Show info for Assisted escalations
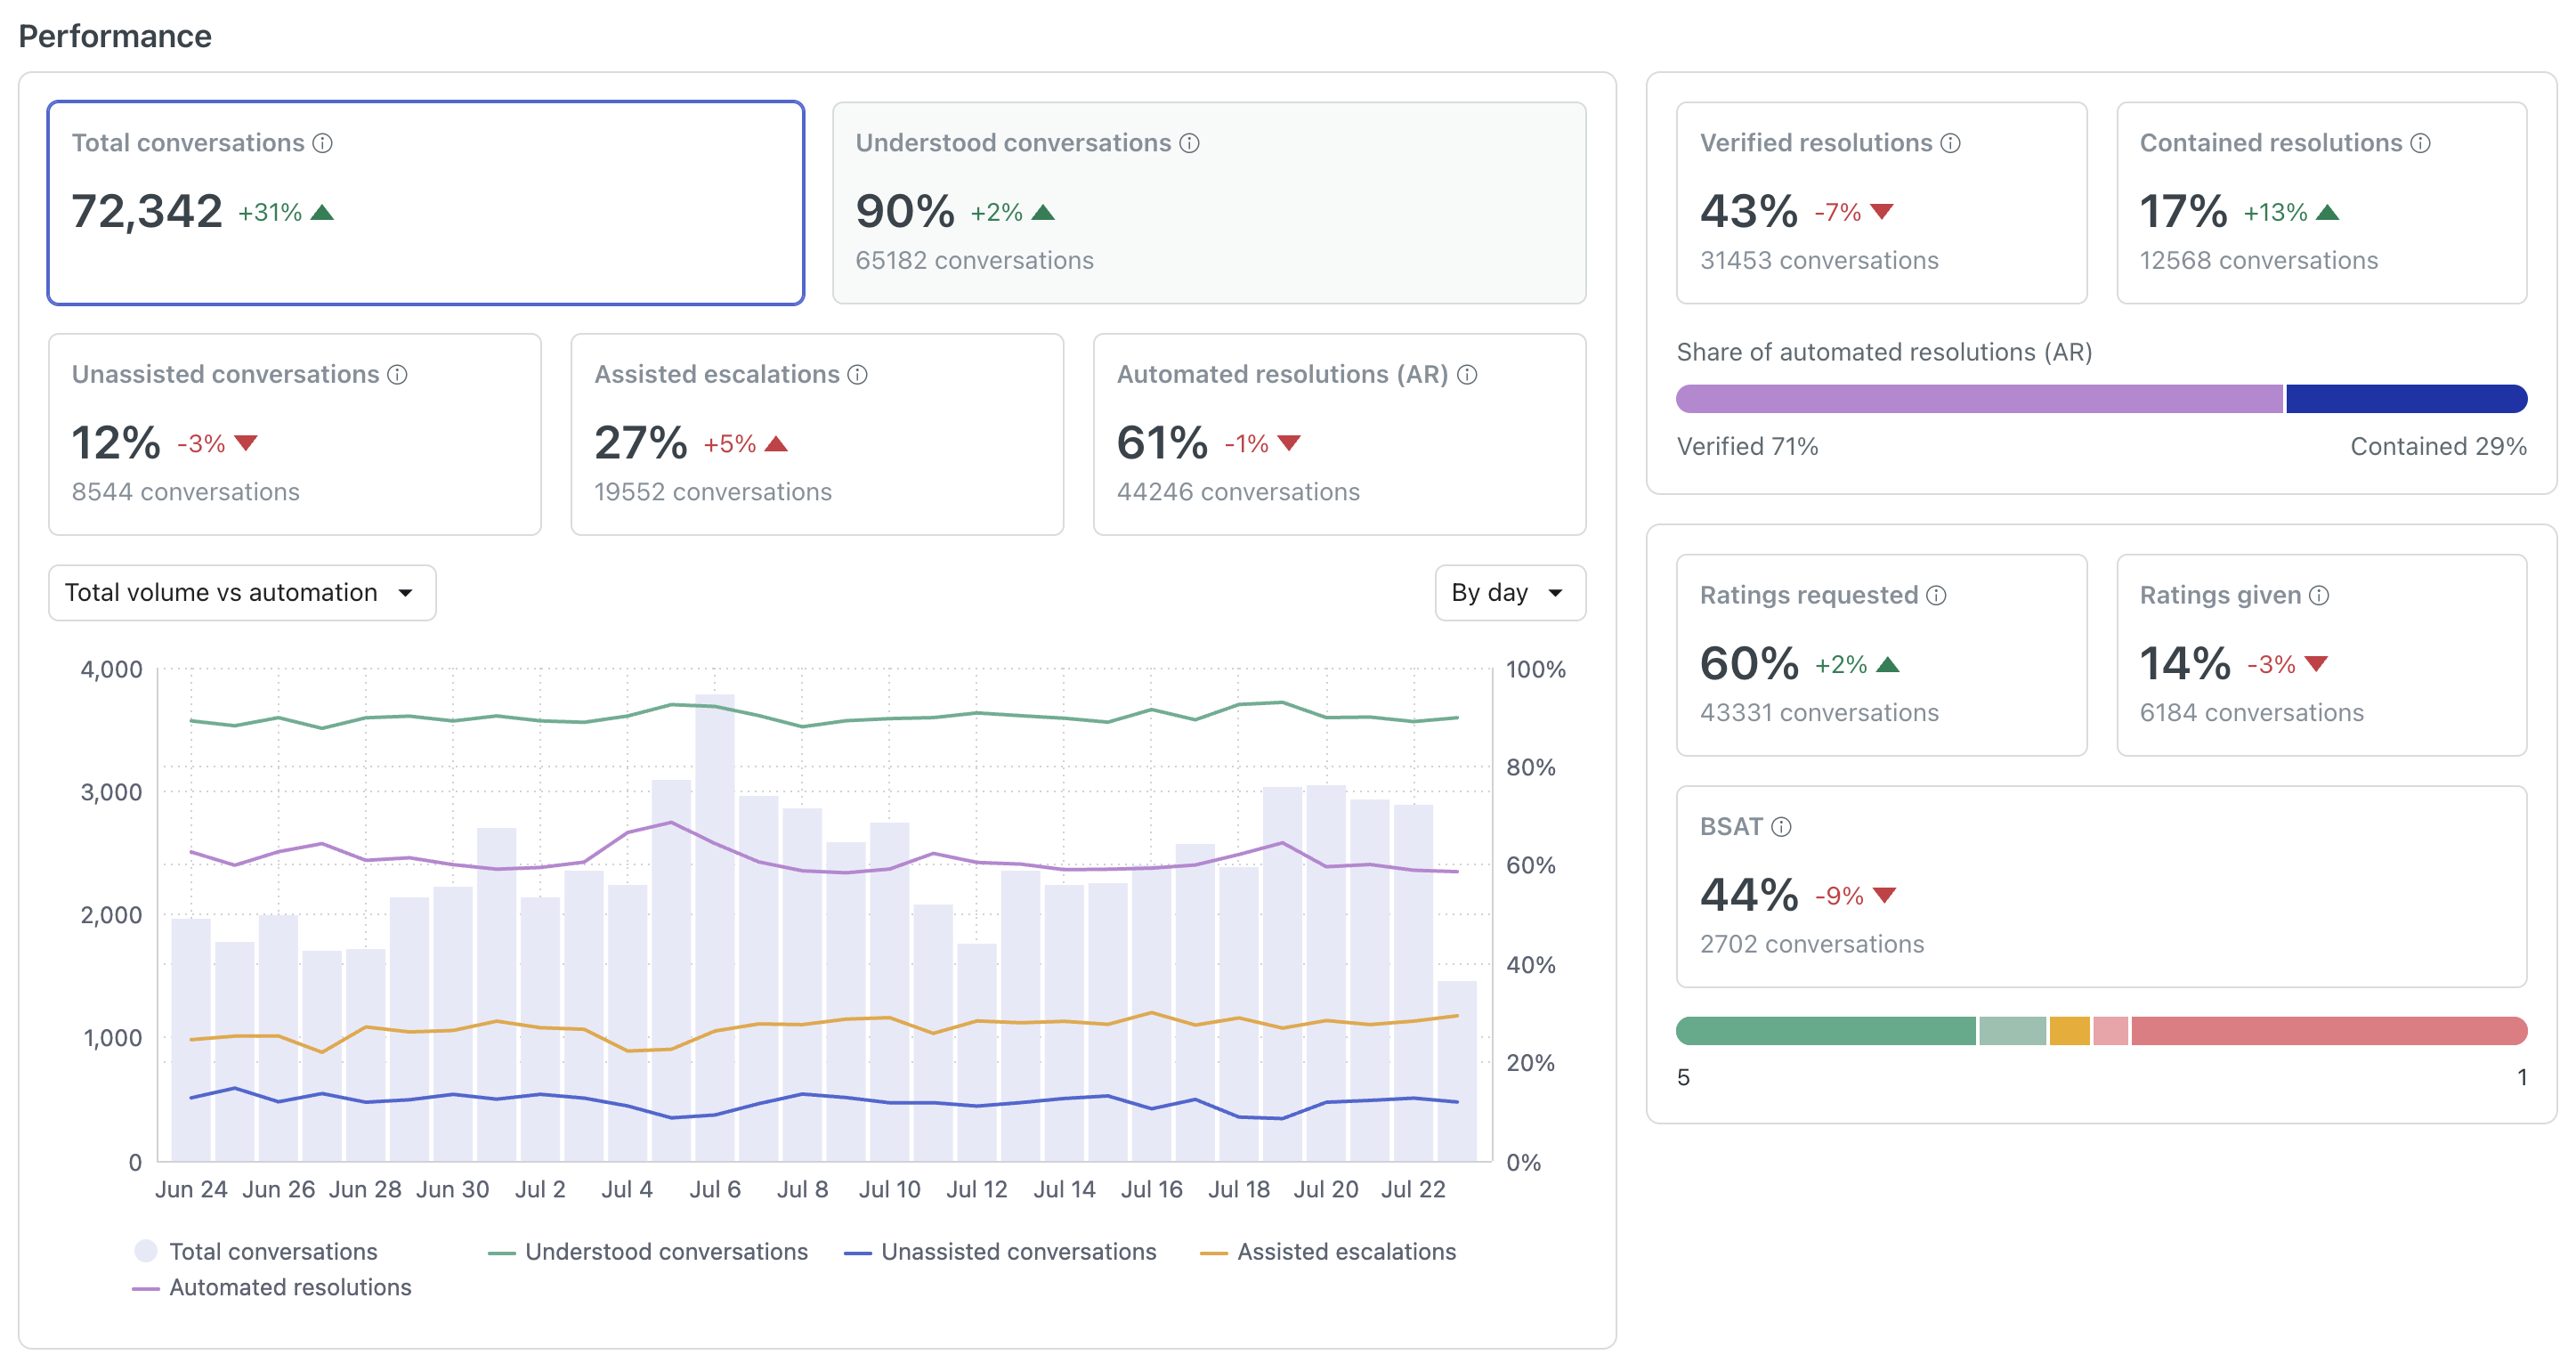This screenshot has height=1371, width=2576. 857,374
